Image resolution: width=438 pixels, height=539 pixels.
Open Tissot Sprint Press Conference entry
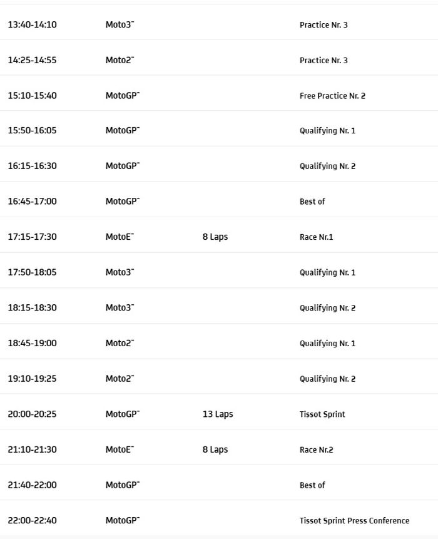354,521
